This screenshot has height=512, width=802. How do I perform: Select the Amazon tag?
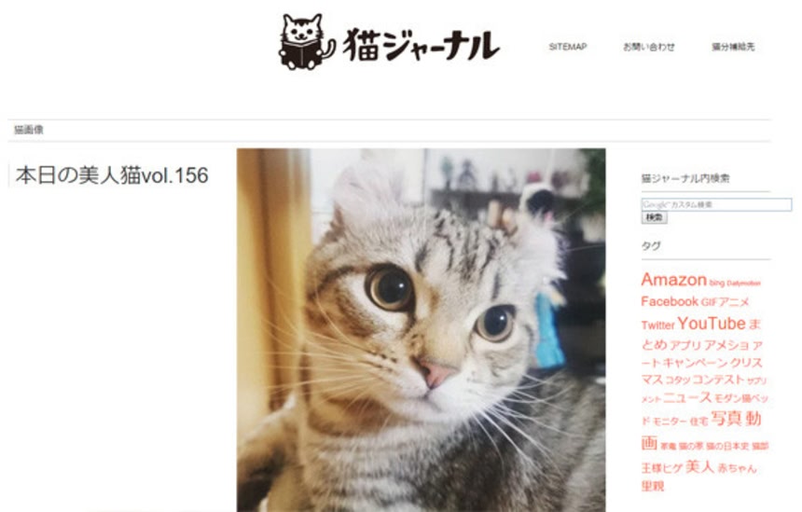[x=673, y=280]
